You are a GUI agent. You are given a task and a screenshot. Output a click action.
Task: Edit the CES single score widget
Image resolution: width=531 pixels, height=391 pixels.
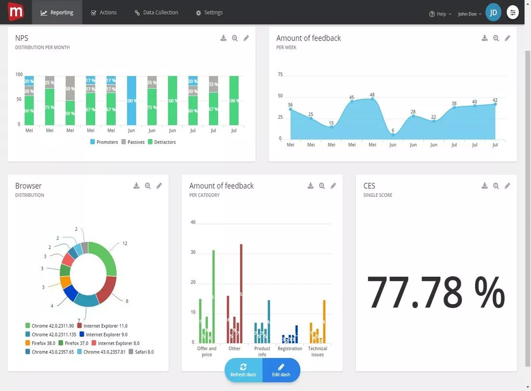(507, 185)
